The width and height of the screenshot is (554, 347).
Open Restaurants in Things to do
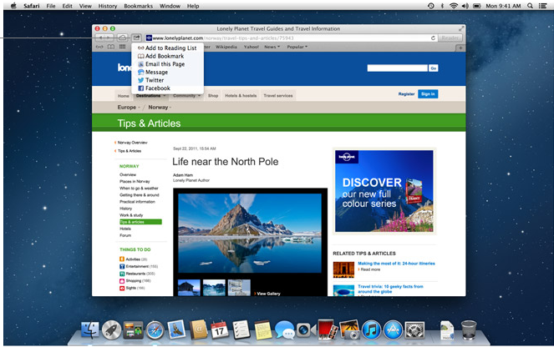point(137,274)
